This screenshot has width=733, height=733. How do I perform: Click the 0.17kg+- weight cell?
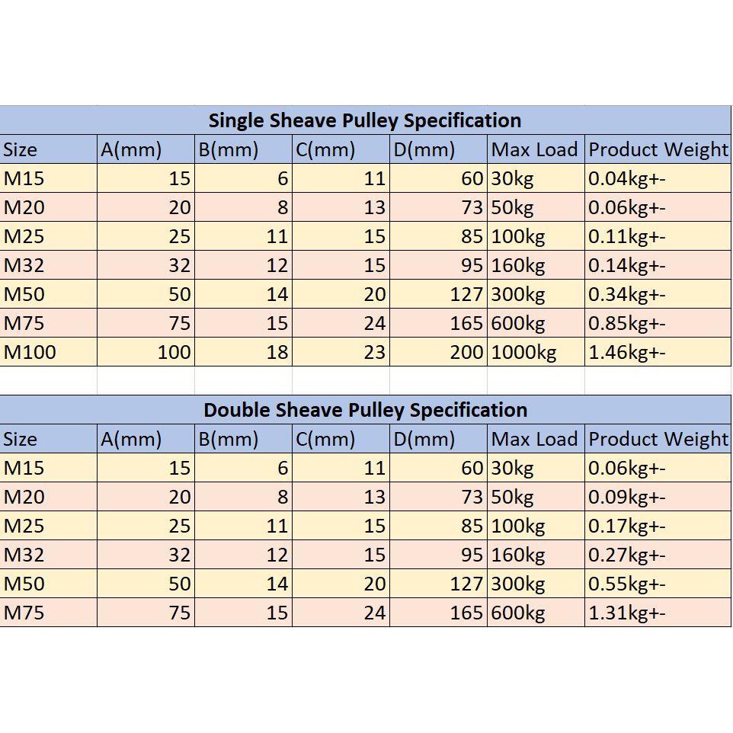click(658, 526)
